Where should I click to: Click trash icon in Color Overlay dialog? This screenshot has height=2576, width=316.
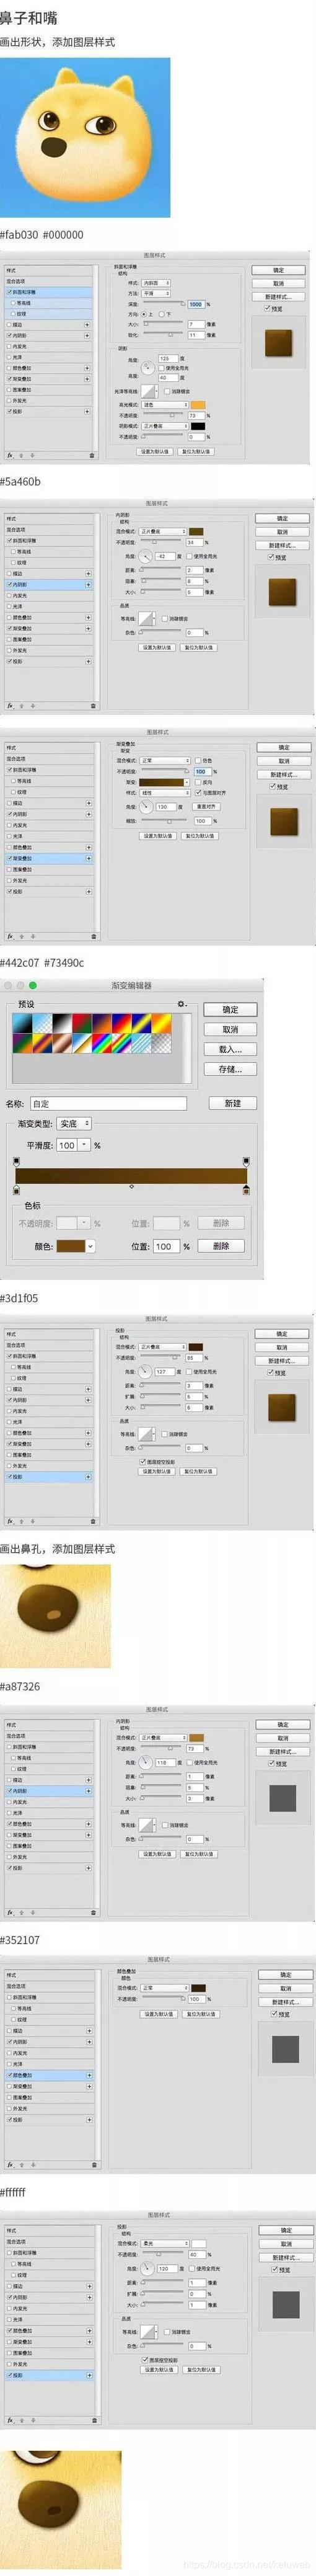[94, 2164]
